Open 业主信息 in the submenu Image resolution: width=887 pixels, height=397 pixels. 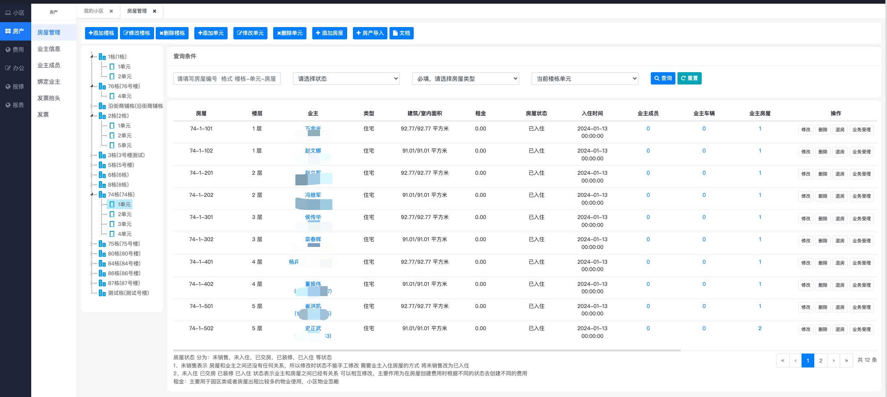pos(54,49)
